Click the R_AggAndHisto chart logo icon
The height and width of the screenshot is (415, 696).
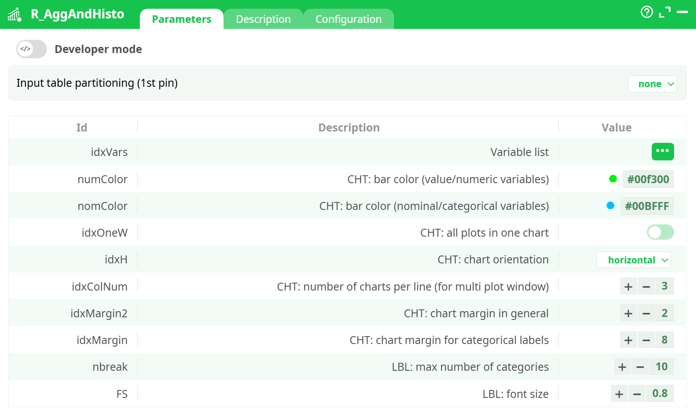[14, 14]
